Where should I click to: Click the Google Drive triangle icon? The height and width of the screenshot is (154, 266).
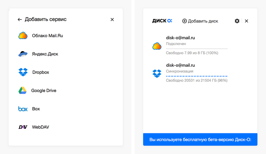coord(22,90)
